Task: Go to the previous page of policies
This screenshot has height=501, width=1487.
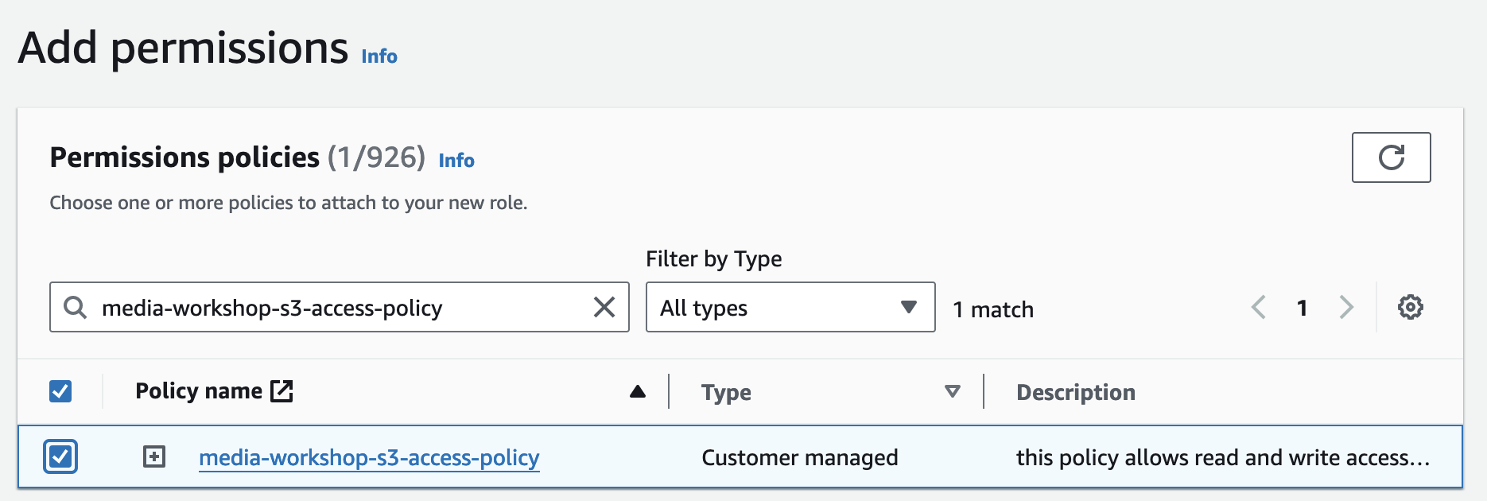Action: click(1259, 307)
